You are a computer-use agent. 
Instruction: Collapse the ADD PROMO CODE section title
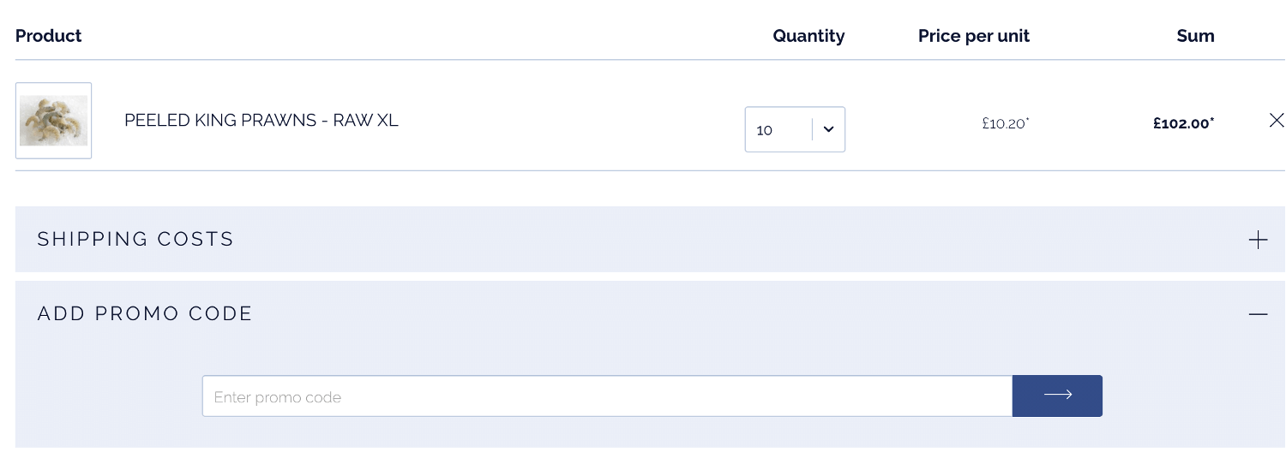click(145, 313)
